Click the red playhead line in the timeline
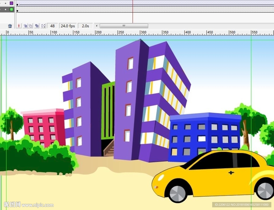 pyautogui.click(x=133, y=12)
